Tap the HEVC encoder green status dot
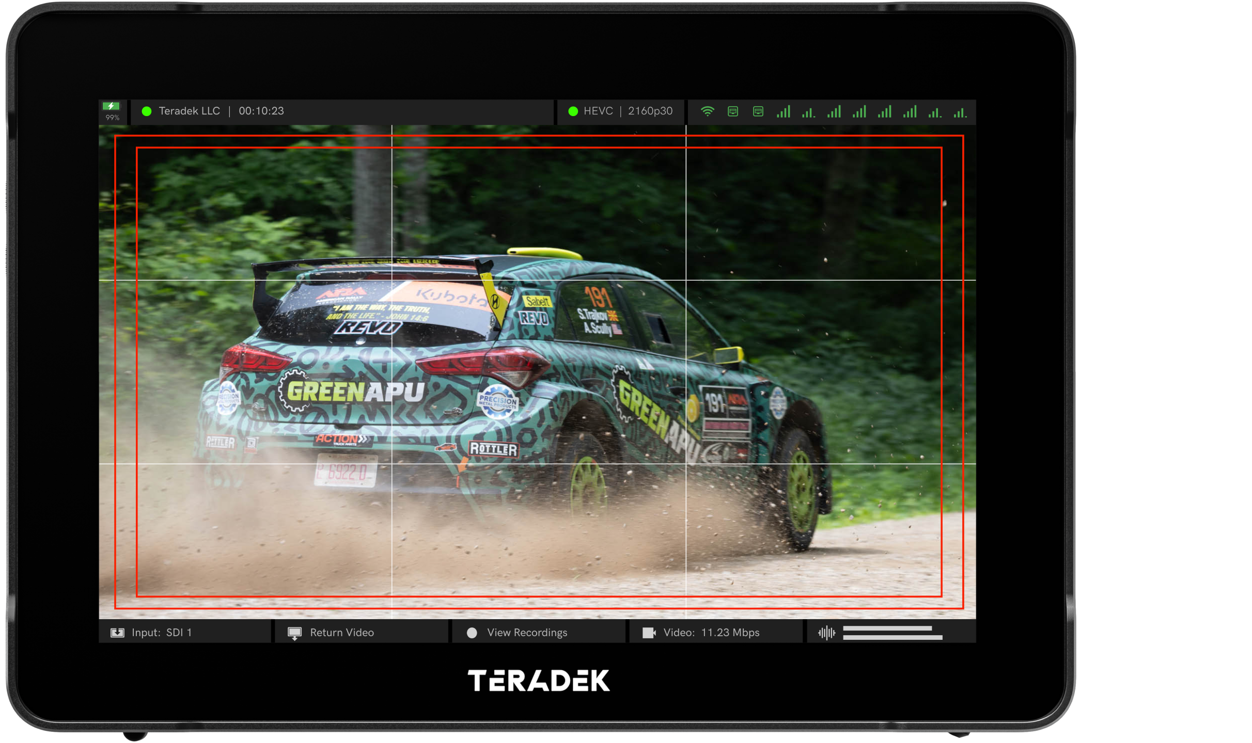1252x743 pixels. (573, 111)
